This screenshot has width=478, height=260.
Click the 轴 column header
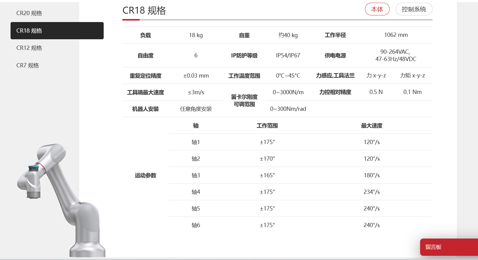(x=196, y=126)
